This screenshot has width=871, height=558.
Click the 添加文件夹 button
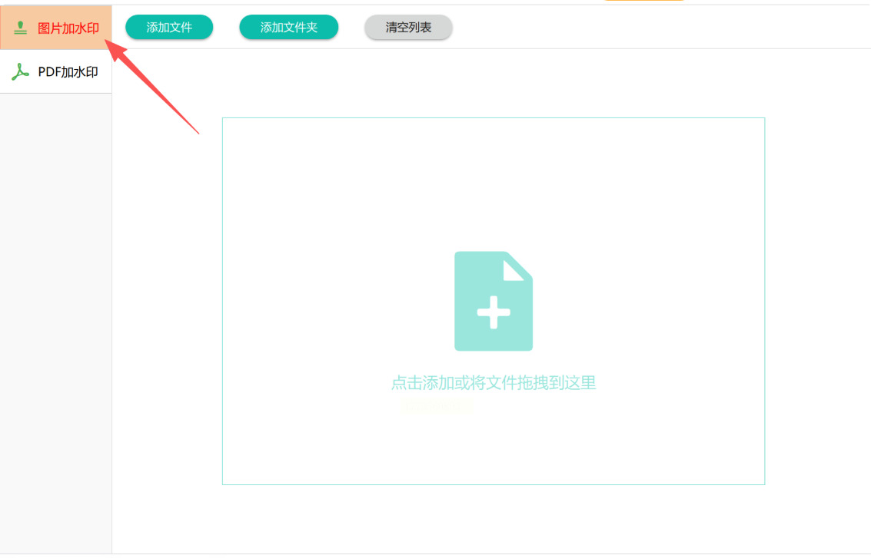[289, 27]
